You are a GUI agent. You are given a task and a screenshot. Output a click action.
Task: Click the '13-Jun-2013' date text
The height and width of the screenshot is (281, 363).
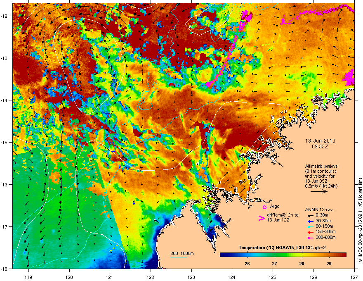(320, 141)
